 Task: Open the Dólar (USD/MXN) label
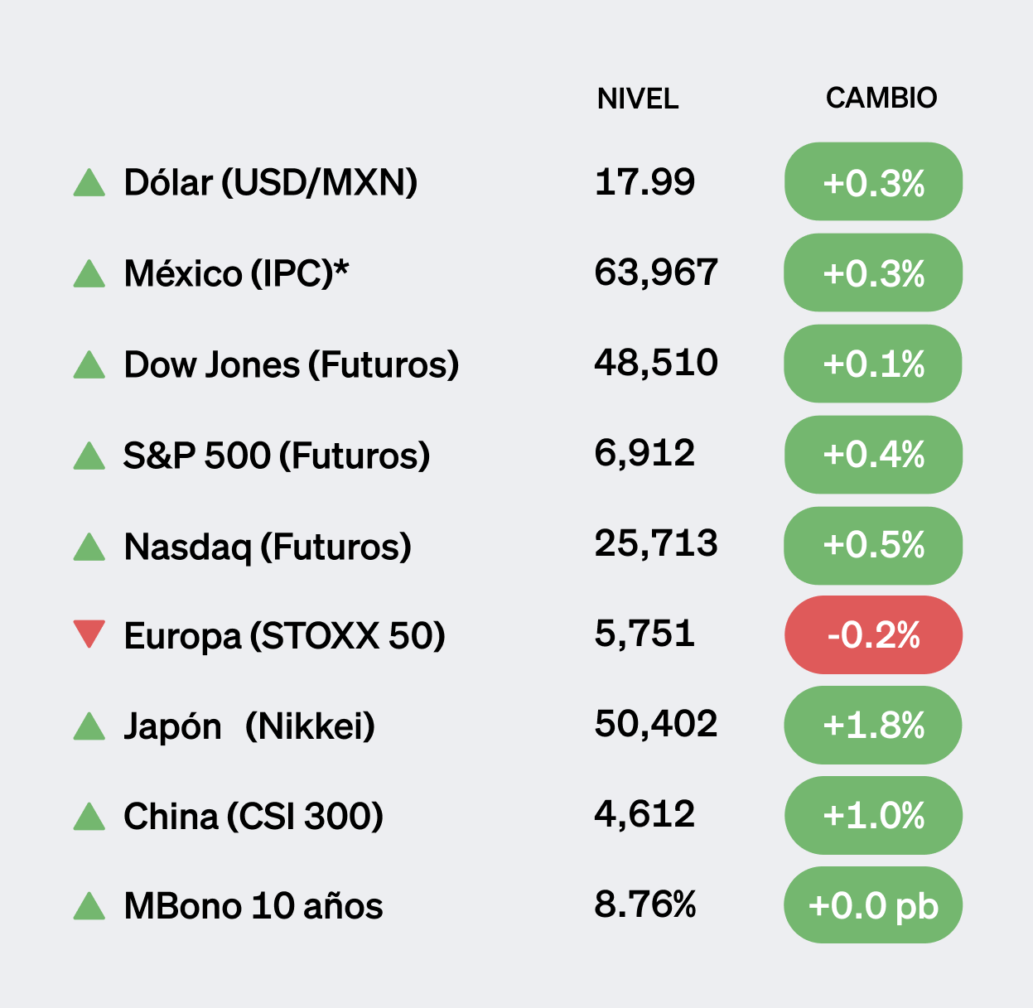point(271,182)
